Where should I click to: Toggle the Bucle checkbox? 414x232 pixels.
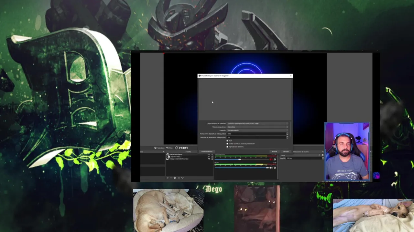[227, 141]
